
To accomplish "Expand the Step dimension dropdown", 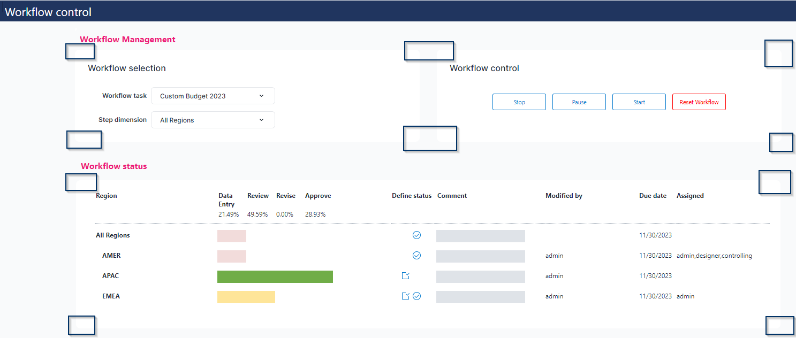I will (213, 120).
